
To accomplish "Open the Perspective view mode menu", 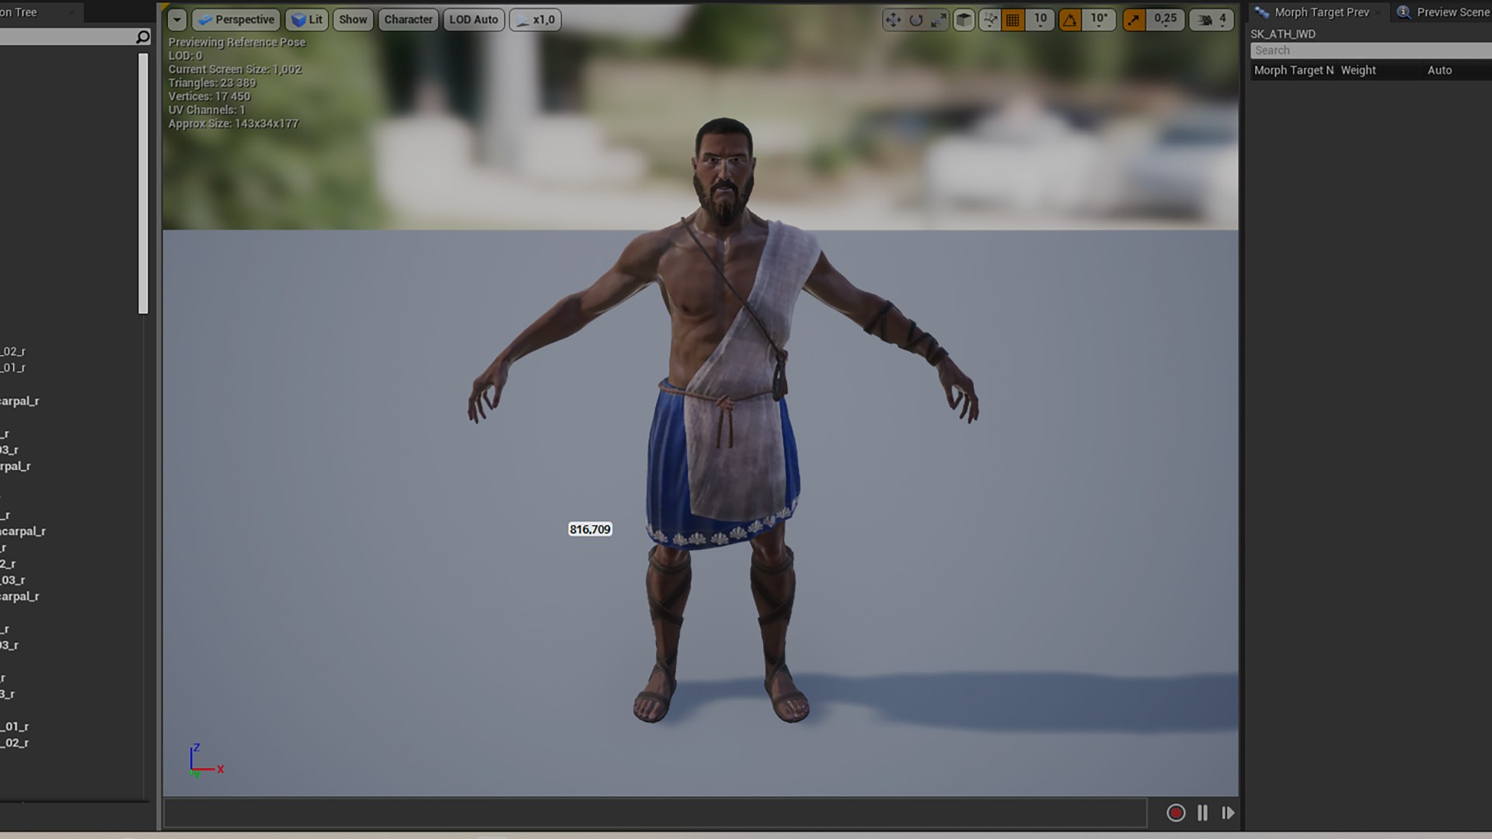I will tap(236, 20).
